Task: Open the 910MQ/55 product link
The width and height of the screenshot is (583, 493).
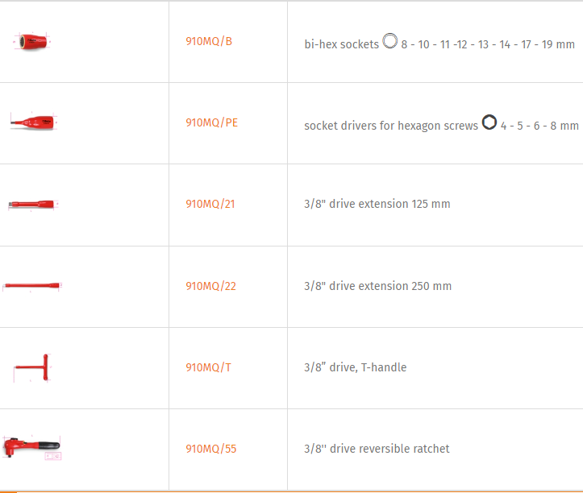Action: (x=210, y=449)
